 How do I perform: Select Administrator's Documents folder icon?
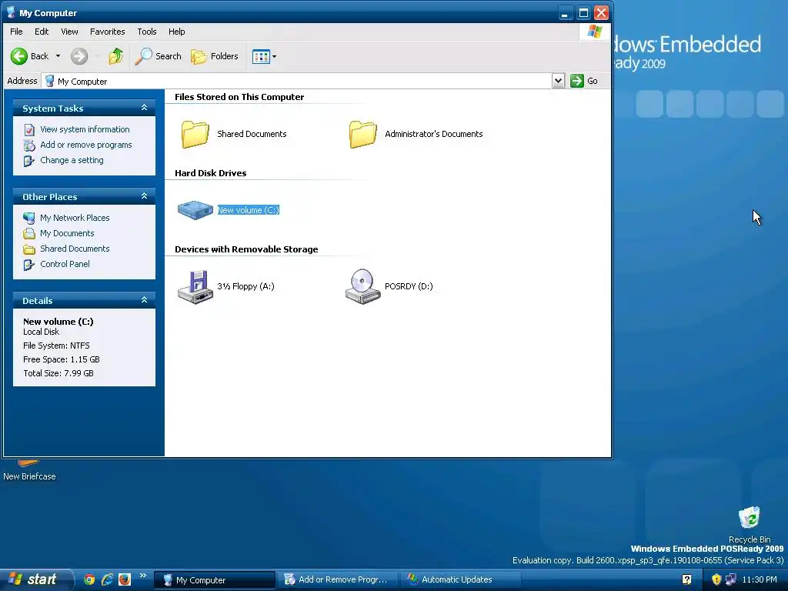pyautogui.click(x=363, y=134)
